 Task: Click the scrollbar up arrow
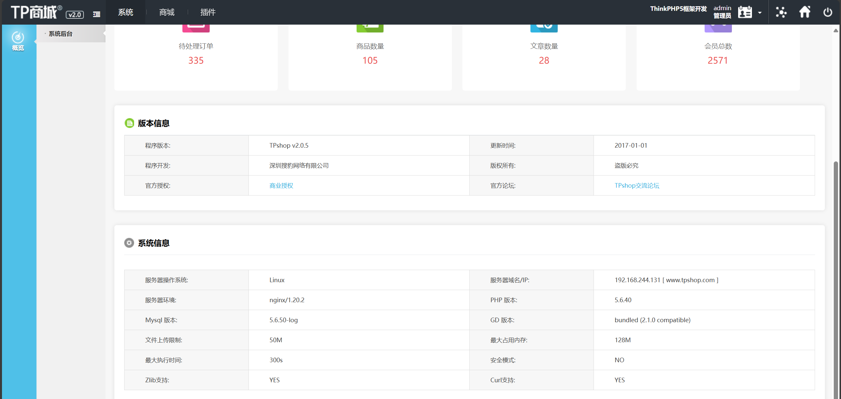836,30
